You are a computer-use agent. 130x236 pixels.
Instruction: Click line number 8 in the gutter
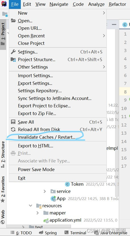point(125,92)
